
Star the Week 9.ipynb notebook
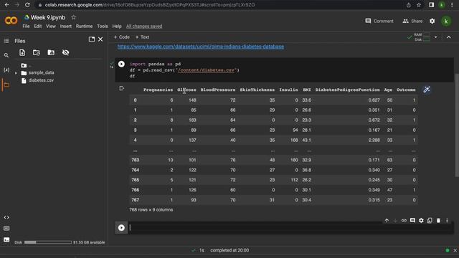73,17
